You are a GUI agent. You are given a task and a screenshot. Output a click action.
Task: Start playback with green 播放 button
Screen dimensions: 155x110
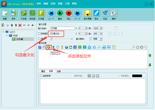[x=60, y=13]
